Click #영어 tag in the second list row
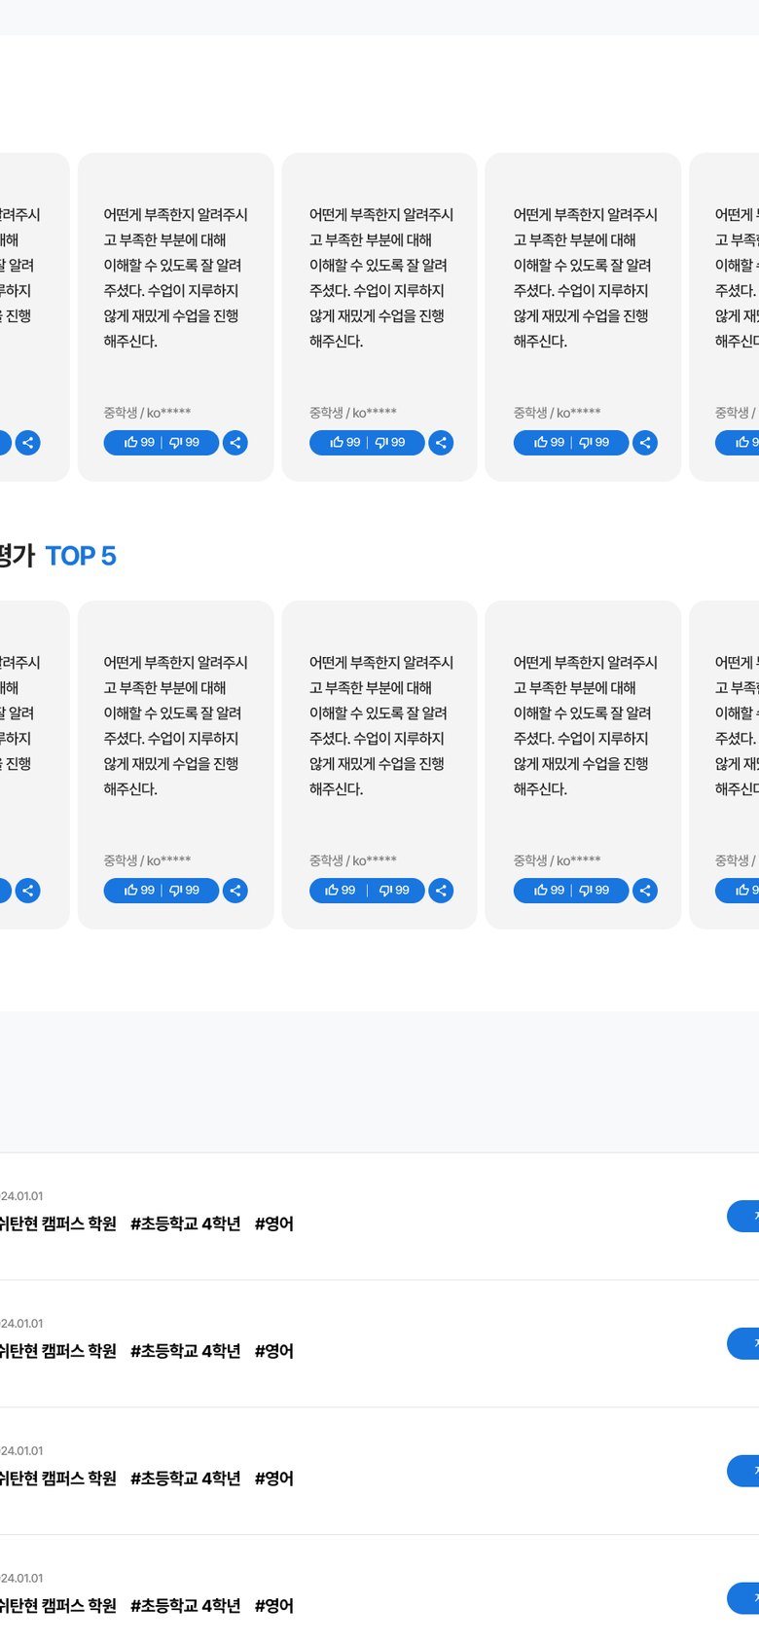Screen dimensions: 759x1643 [274, 1351]
